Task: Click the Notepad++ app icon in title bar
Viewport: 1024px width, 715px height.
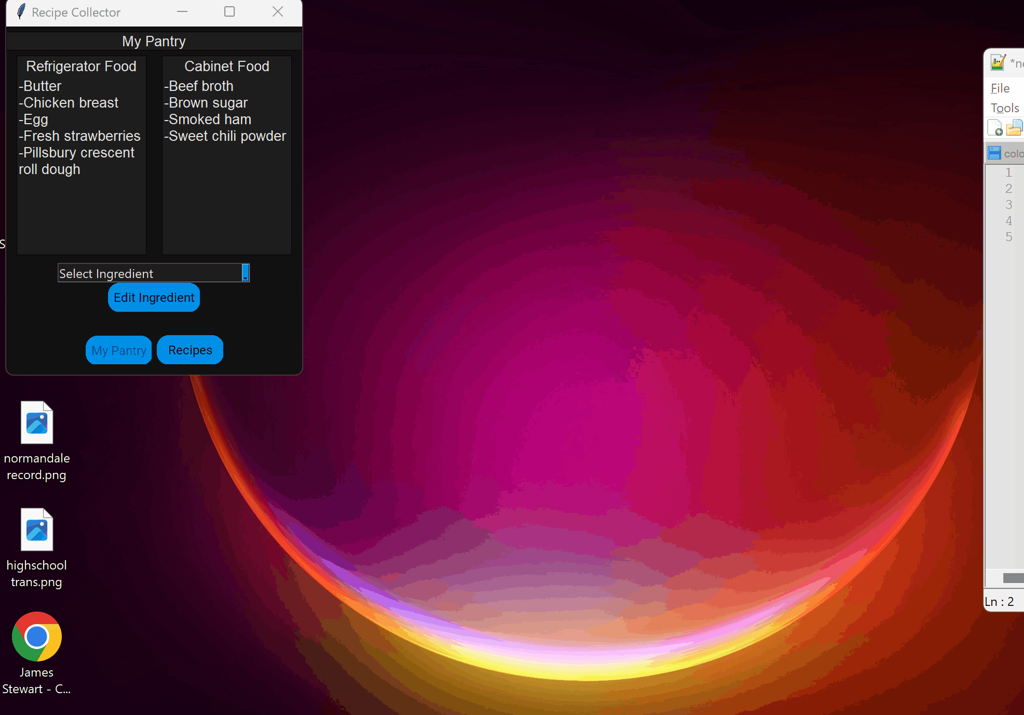Action: pos(998,63)
